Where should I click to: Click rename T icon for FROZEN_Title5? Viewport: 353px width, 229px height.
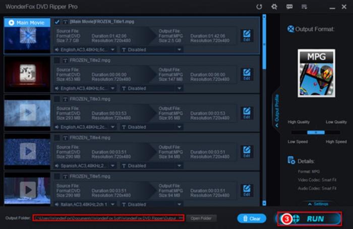pyautogui.click(x=65, y=177)
